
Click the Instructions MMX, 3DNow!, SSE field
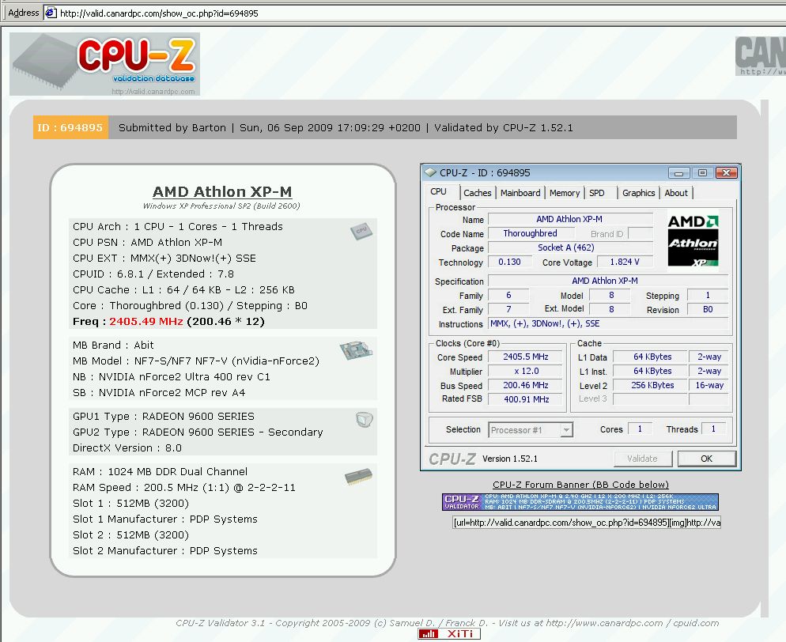tap(608, 323)
